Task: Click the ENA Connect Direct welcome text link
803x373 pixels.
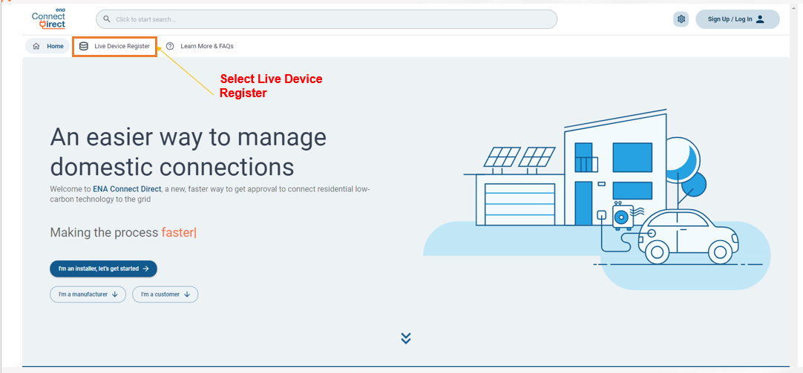Action: pyautogui.click(x=127, y=189)
